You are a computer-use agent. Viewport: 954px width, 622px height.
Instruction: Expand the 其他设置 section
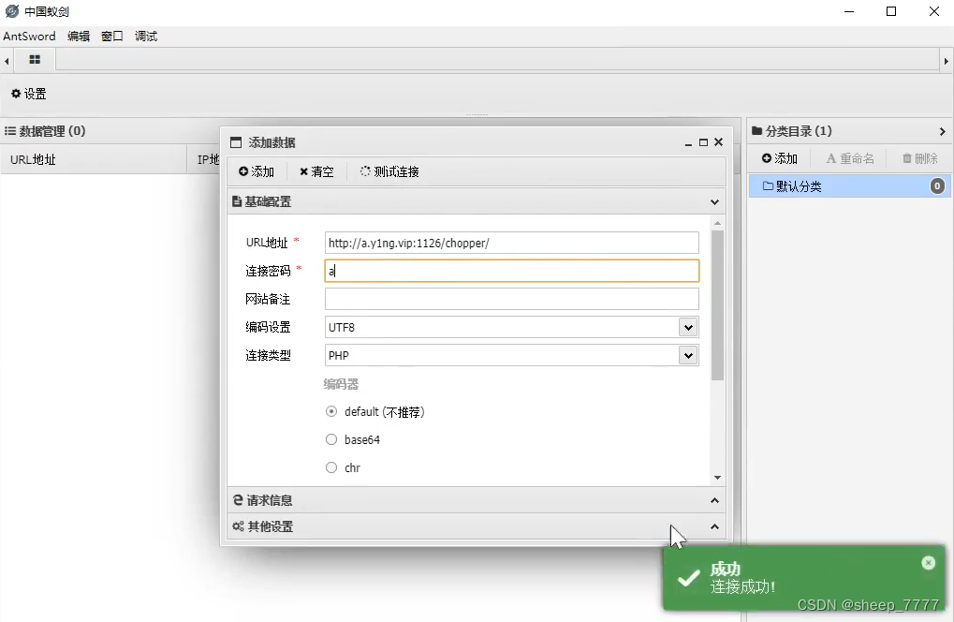(x=477, y=526)
